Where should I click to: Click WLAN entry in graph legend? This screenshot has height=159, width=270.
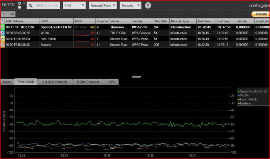point(243,95)
